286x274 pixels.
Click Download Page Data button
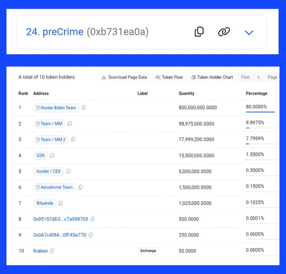124,77
